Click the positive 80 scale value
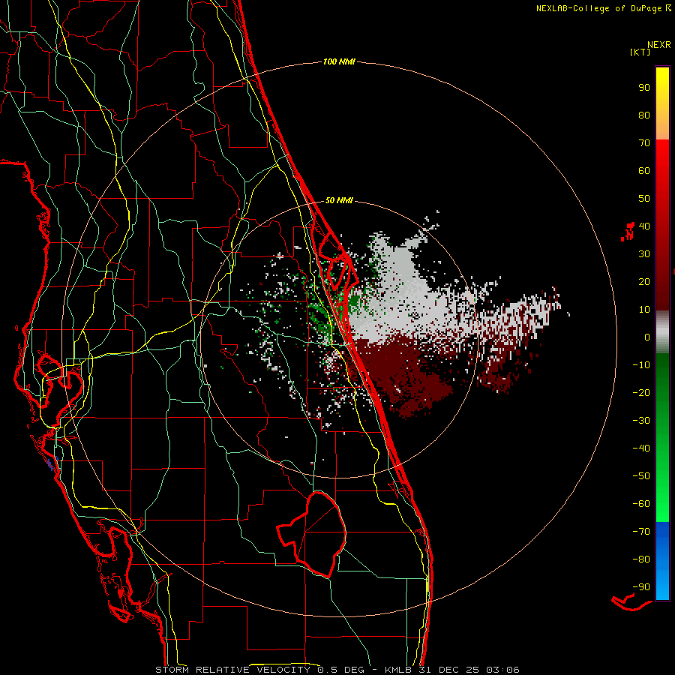Viewport: 675px width, 675px height. click(644, 115)
